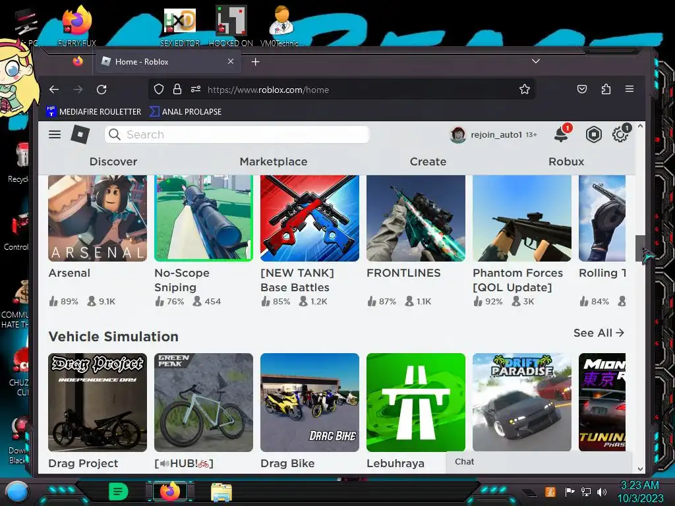Open the Arsenal game thumbnail
The height and width of the screenshot is (506, 675).
coord(98,218)
